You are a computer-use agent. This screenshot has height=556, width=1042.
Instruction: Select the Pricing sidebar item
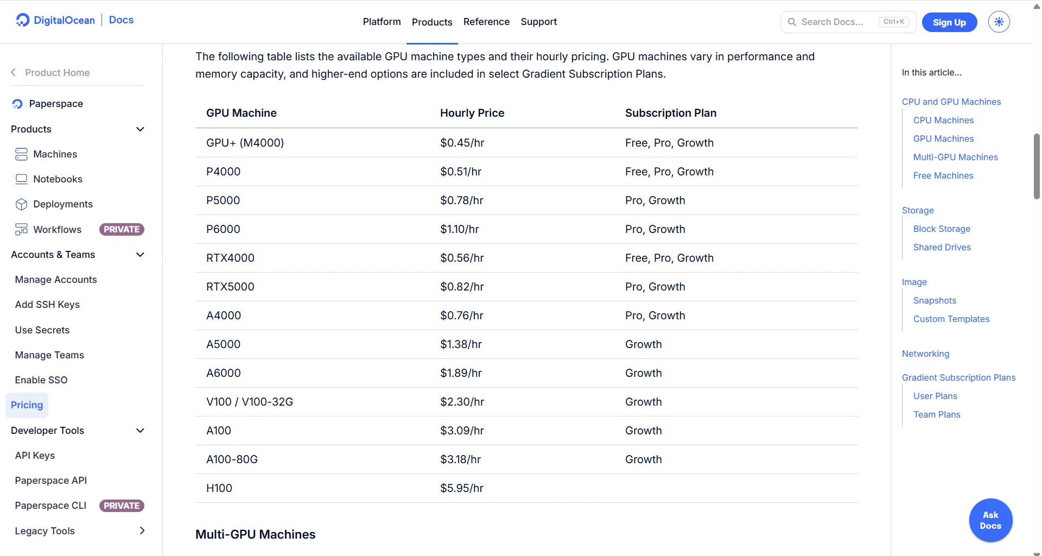click(27, 405)
